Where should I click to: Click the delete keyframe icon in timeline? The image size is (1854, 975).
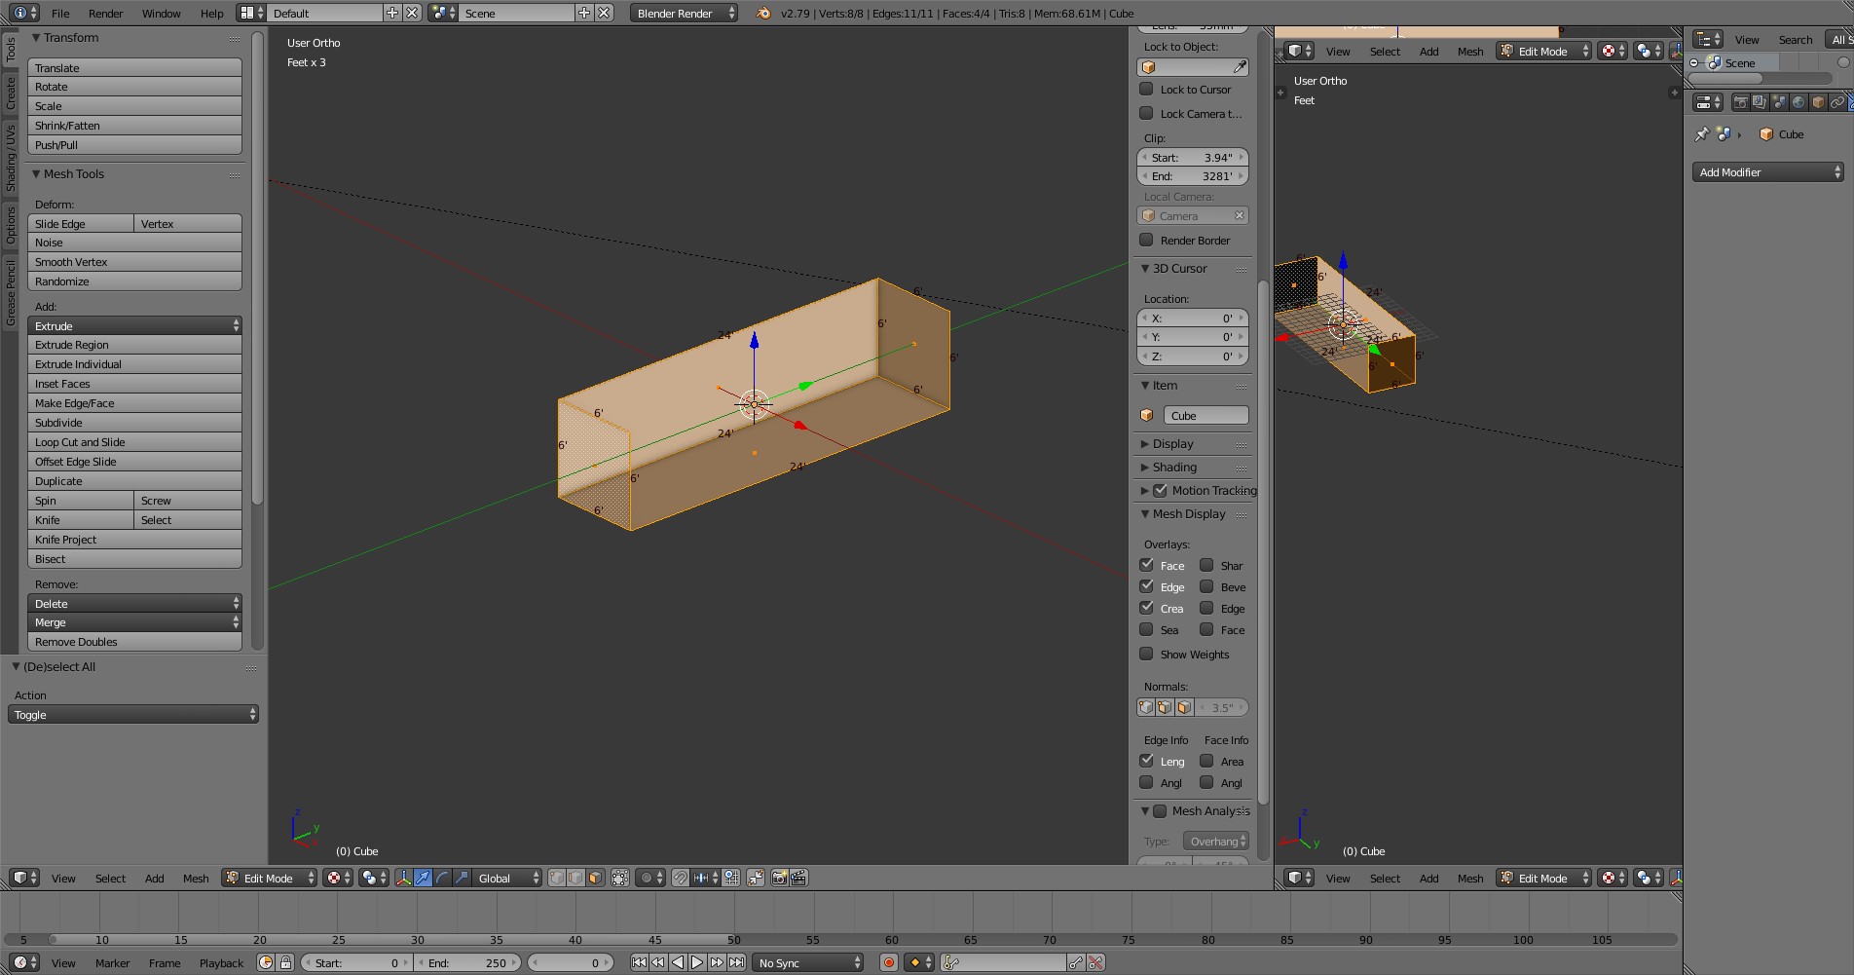[1095, 962]
